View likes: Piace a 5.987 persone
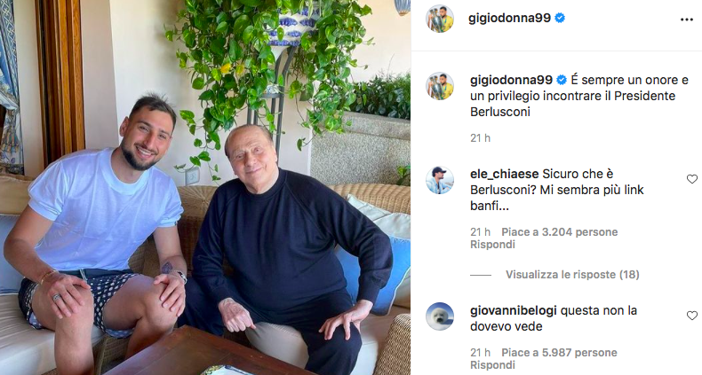This screenshot has width=702, height=375. click(x=560, y=353)
